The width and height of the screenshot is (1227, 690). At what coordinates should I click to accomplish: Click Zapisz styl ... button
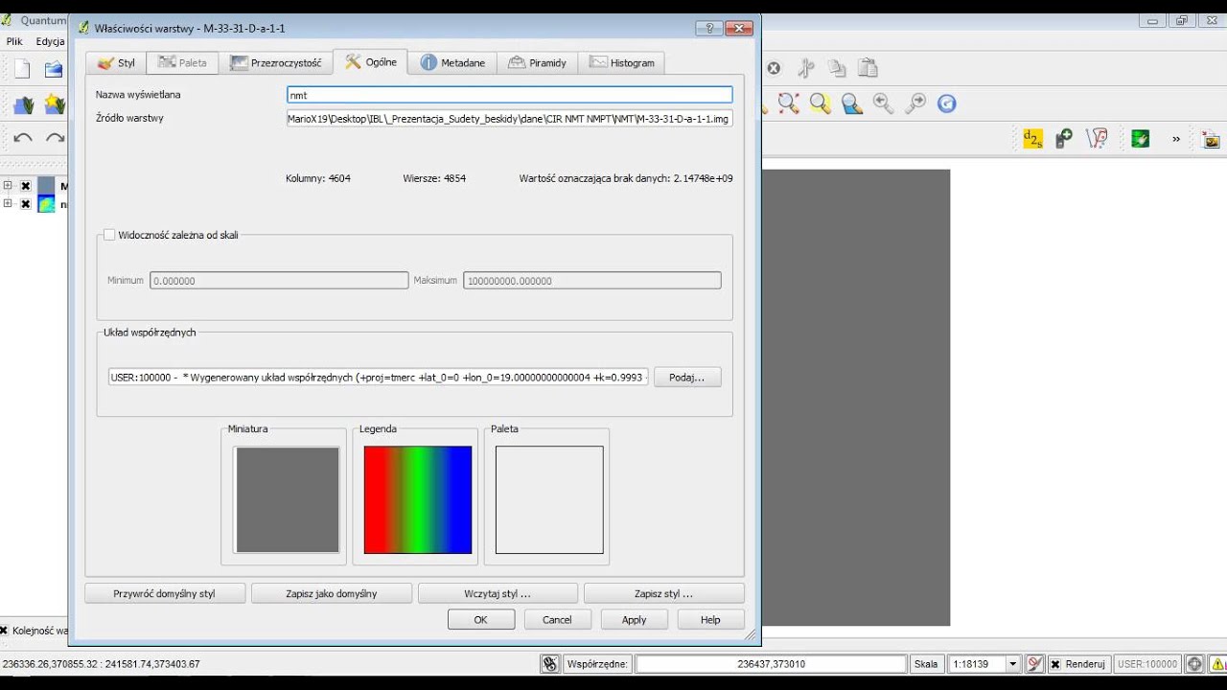pos(664,593)
